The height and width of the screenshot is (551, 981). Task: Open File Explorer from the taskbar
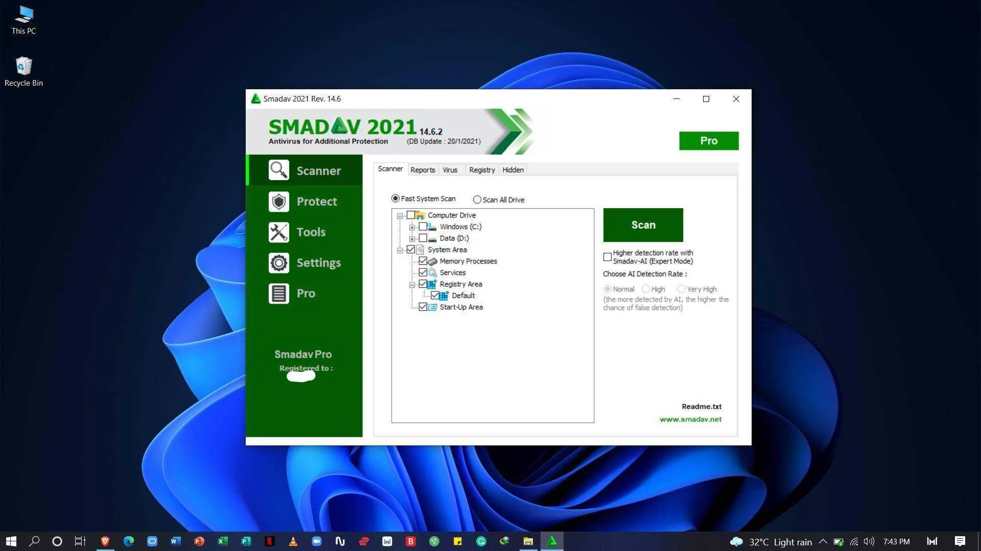(528, 541)
